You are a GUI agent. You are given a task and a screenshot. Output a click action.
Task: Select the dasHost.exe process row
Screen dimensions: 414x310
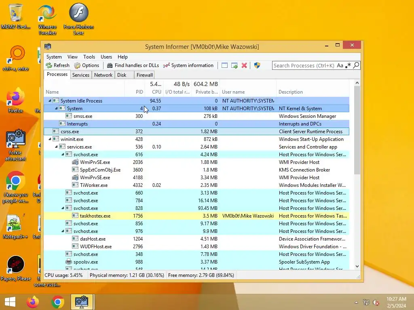pos(196,239)
